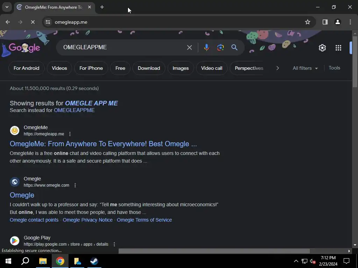The width and height of the screenshot is (358, 268).
Task: Bookmark this page with the star icon
Action: click(308, 22)
